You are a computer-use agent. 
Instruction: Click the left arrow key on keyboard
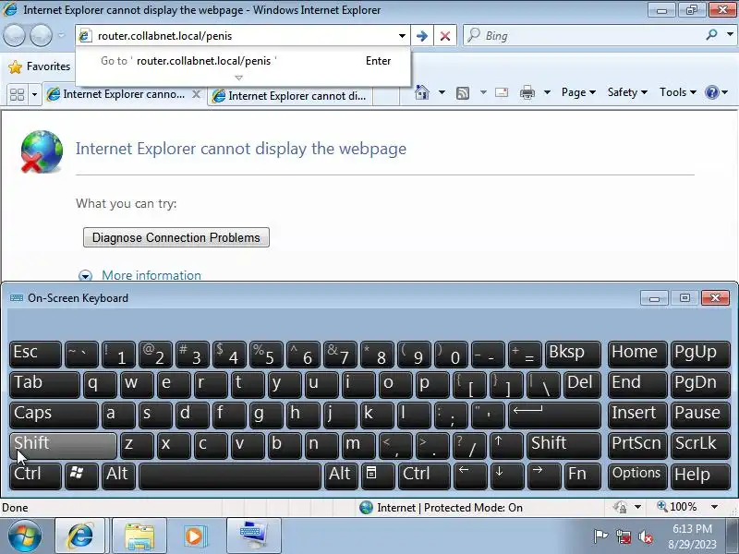(x=470, y=475)
